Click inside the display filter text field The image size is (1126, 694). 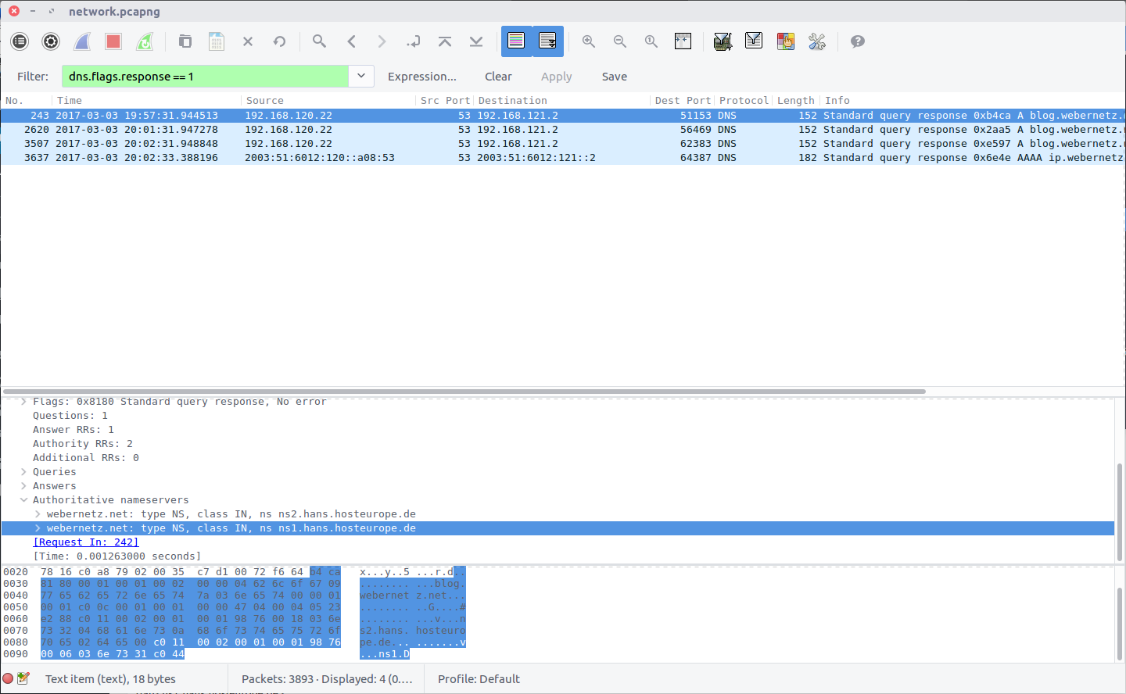click(x=205, y=77)
